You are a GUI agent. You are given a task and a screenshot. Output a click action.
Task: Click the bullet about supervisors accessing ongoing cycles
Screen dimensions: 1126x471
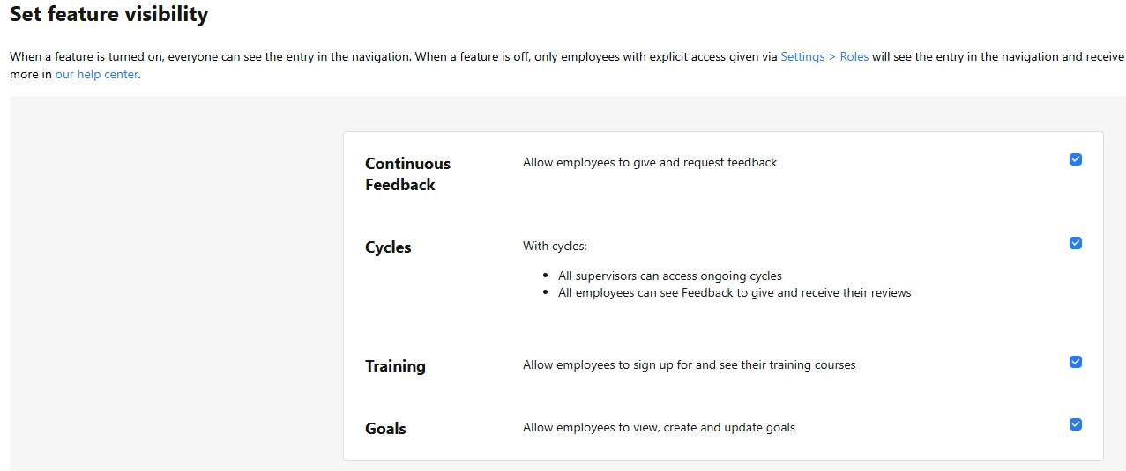pos(670,276)
